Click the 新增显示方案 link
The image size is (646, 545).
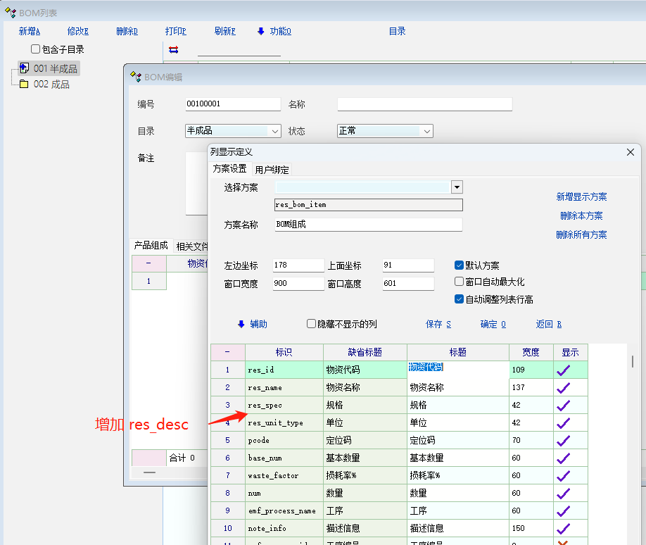point(581,197)
